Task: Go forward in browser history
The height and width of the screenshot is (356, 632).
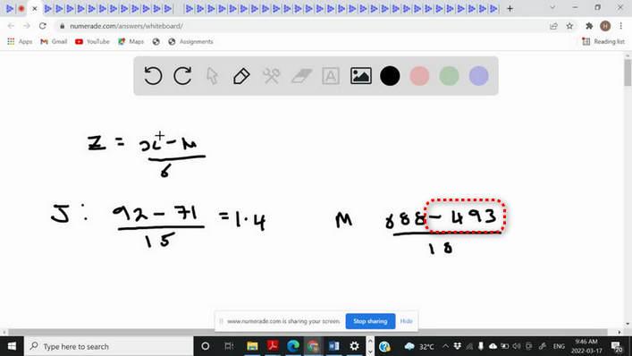Action: click(x=27, y=26)
